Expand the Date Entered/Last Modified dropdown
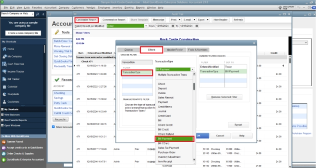This screenshot has width=316, height=168. pyautogui.click(x=146, y=26)
